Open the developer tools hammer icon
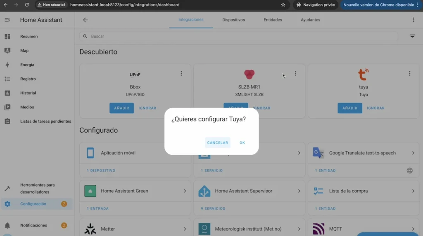 7,188
